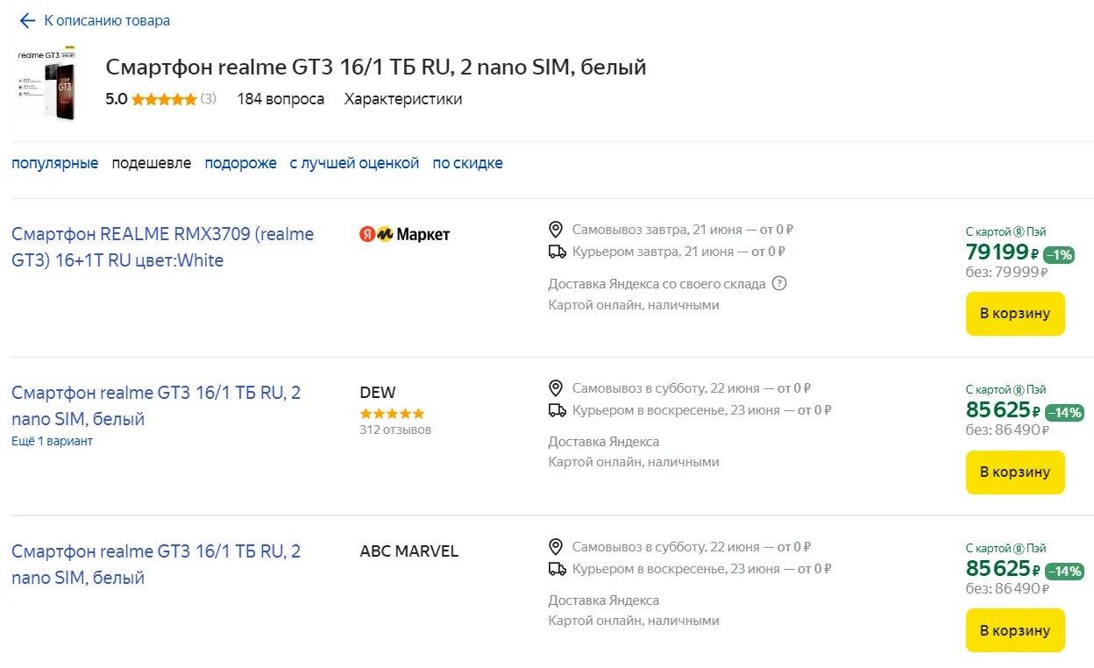Sort offers by популярные
1094x668 pixels.
point(55,163)
